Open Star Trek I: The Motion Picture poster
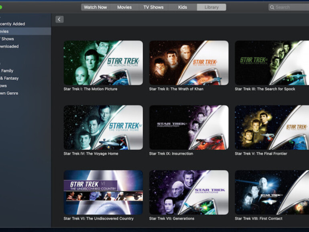 (103, 63)
